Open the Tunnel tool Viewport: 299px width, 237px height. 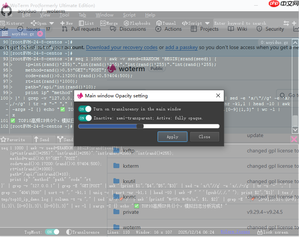[166, 23]
